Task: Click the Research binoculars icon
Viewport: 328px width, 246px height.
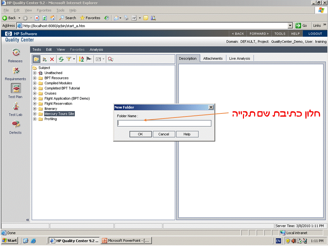Action: [x=153, y=18]
